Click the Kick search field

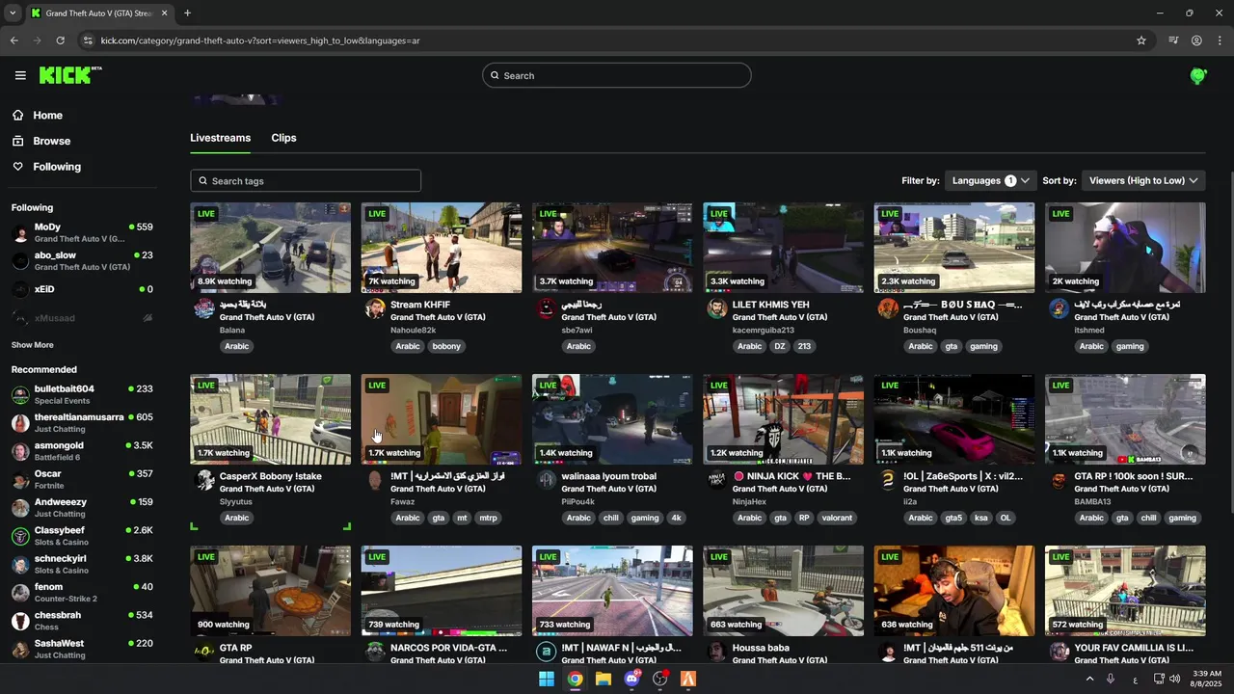617,75
